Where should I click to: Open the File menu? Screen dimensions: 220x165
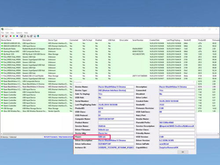pyautogui.click(x=3, y=33)
